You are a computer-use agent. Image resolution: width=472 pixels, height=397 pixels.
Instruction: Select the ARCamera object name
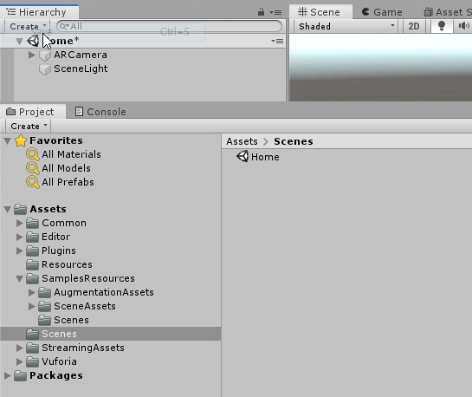pyautogui.click(x=81, y=55)
